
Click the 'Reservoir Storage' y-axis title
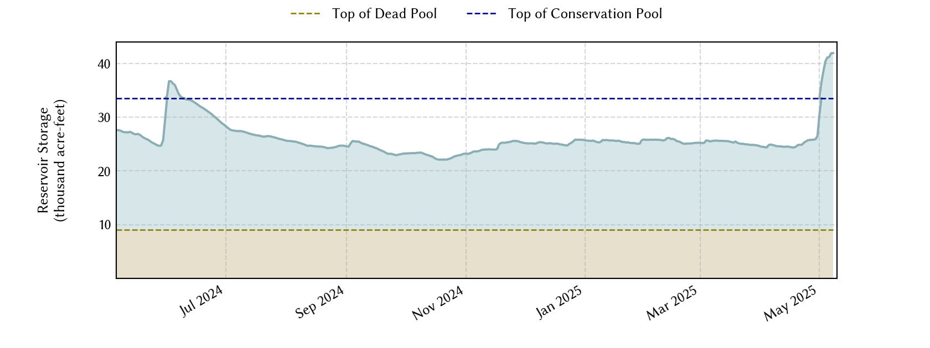click(x=43, y=160)
